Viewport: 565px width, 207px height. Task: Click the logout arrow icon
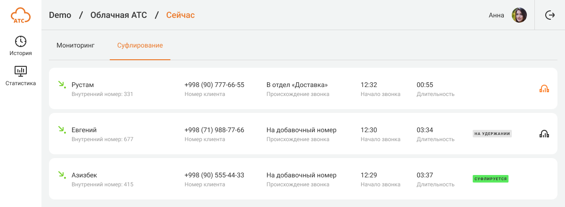tap(550, 15)
